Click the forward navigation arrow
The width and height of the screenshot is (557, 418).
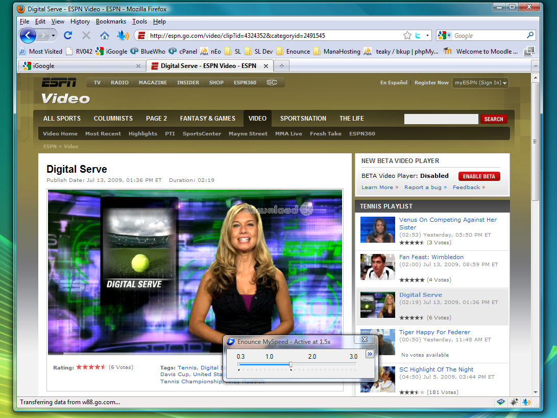[43, 36]
